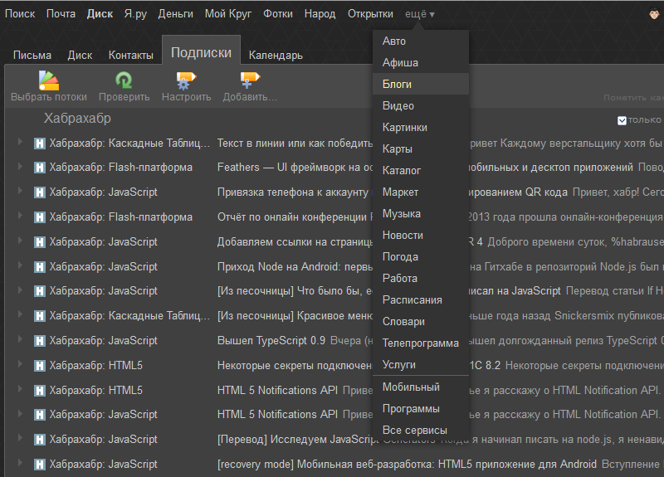This screenshot has width=664, height=477.
Task: Expand the Feathers UI фреймворк row
Action: [x=20, y=167]
